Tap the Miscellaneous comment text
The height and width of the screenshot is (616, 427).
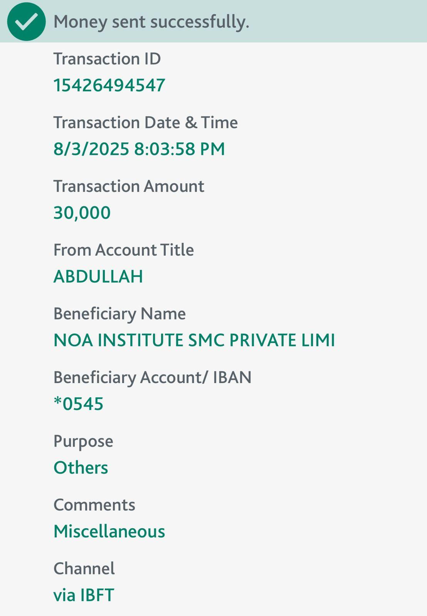coord(109,532)
